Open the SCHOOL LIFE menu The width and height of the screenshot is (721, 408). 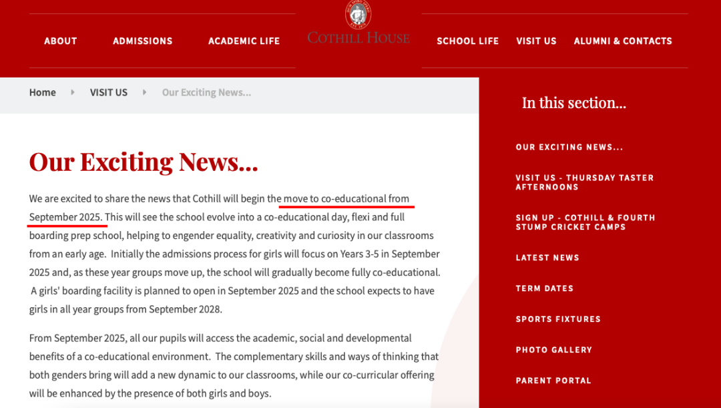click(x=467, y=41)
